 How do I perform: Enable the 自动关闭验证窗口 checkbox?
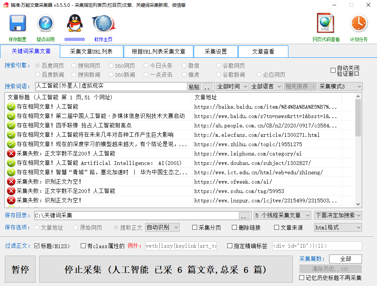click(x=332, y=70)
